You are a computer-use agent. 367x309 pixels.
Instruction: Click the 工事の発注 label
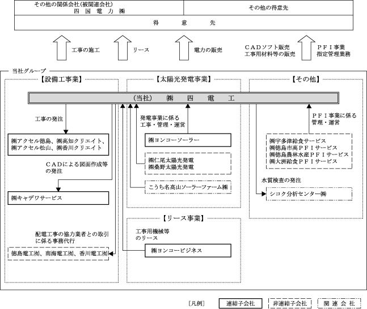point(49,119)
